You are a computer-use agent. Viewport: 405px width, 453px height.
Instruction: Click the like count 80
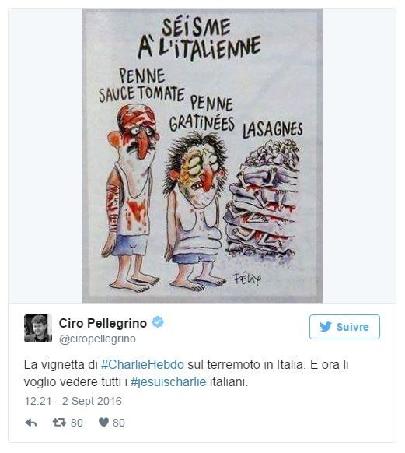pyautogui.click(x=119, y=423)
